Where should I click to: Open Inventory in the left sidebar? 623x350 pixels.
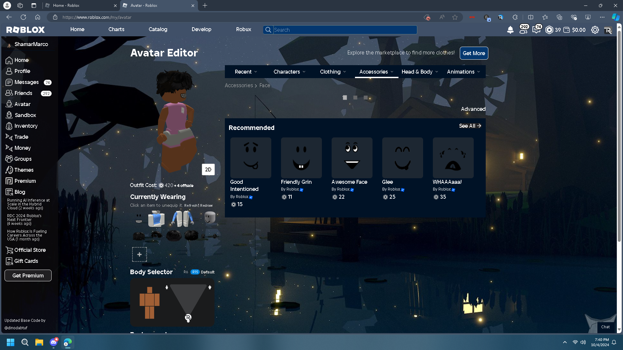(x=22, y=126)
